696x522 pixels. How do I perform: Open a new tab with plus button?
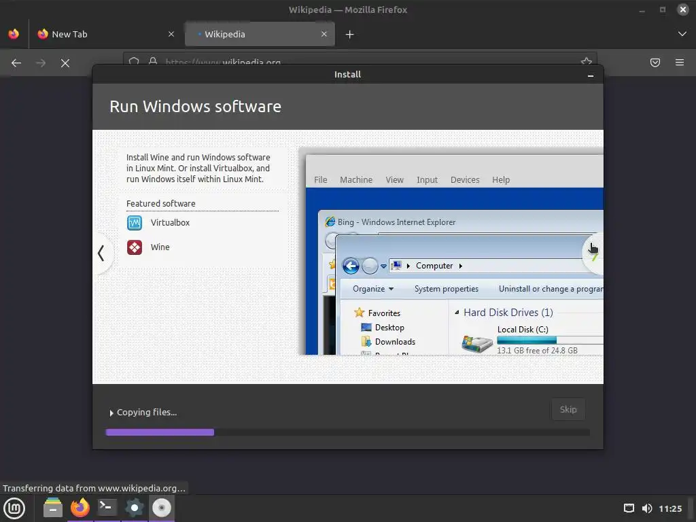(x=350, y=34)
